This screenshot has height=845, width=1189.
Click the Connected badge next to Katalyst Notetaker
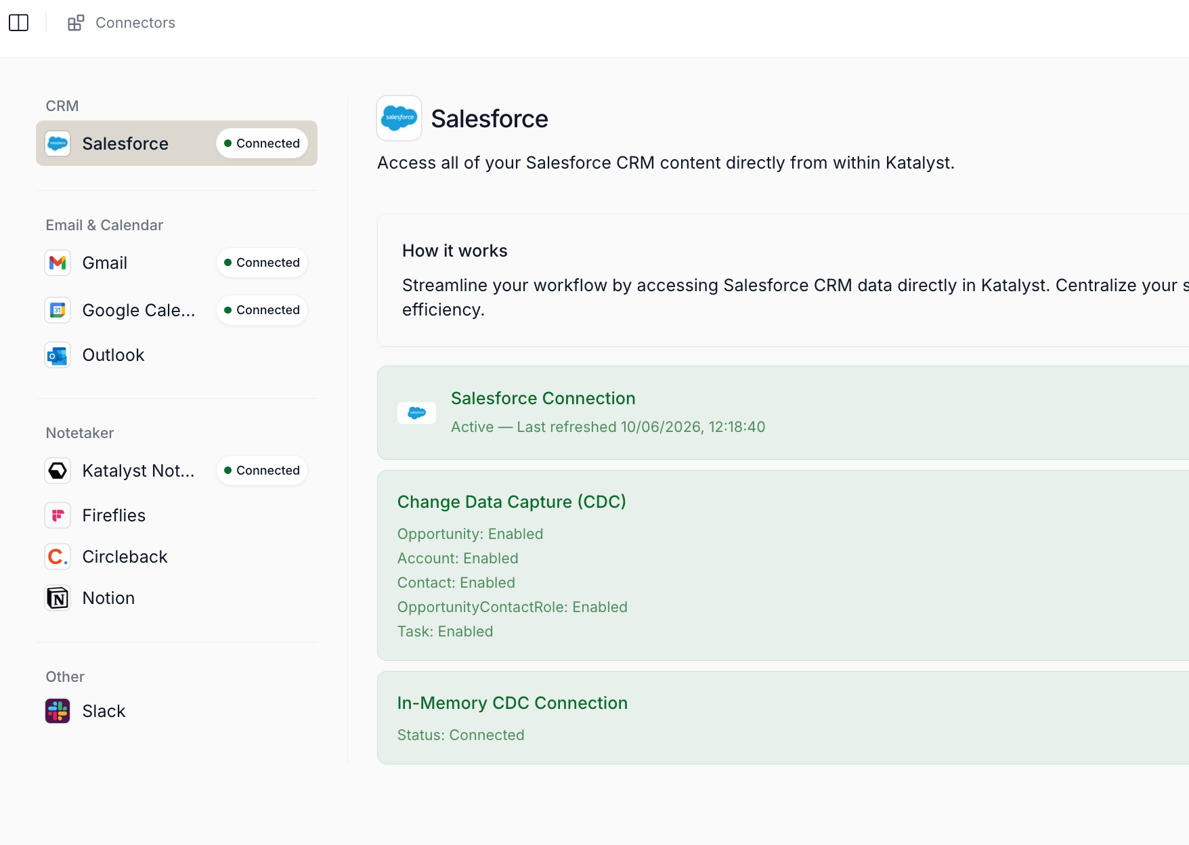tap(262, 471)
